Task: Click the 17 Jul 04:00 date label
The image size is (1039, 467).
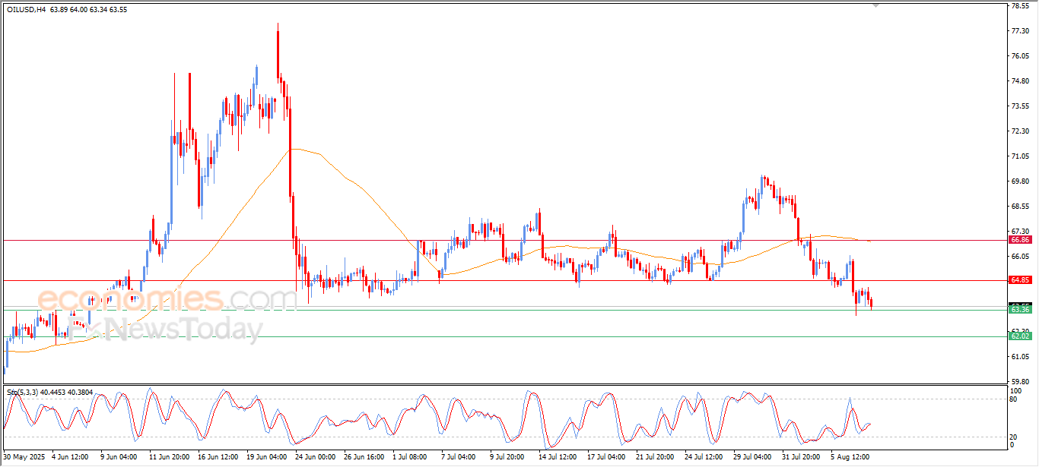Action: pyautogui.click(x=606, y=457)
